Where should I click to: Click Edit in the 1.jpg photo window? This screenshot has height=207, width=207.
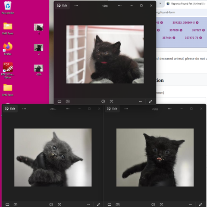(62, 6)
